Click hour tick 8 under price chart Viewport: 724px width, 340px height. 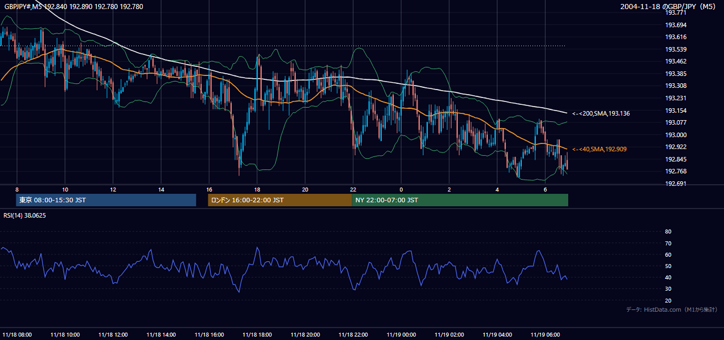tap(17, 189)
